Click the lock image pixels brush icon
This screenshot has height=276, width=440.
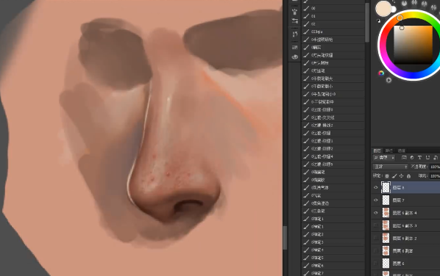(394, 176)
